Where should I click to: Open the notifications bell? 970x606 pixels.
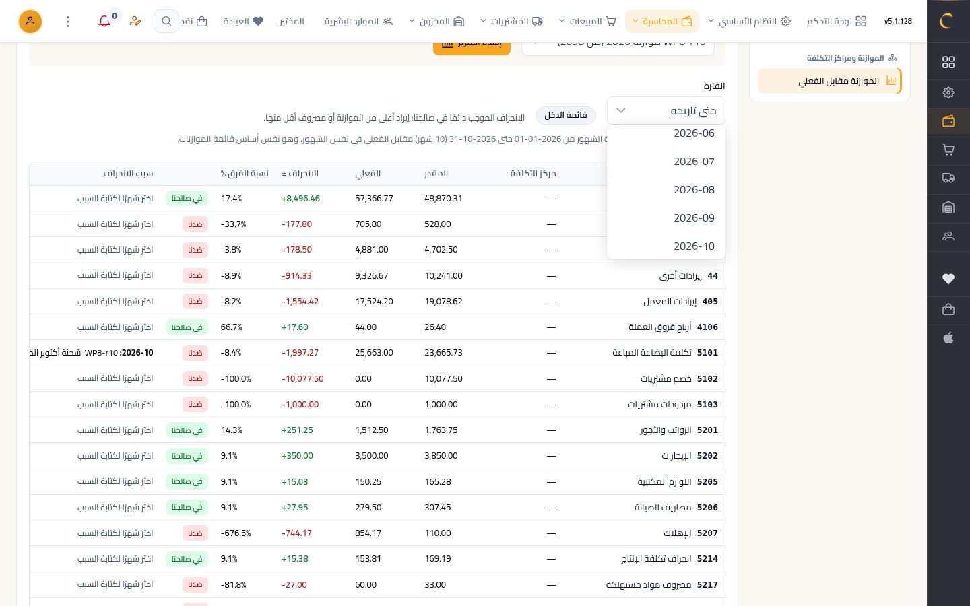[104, 22]
